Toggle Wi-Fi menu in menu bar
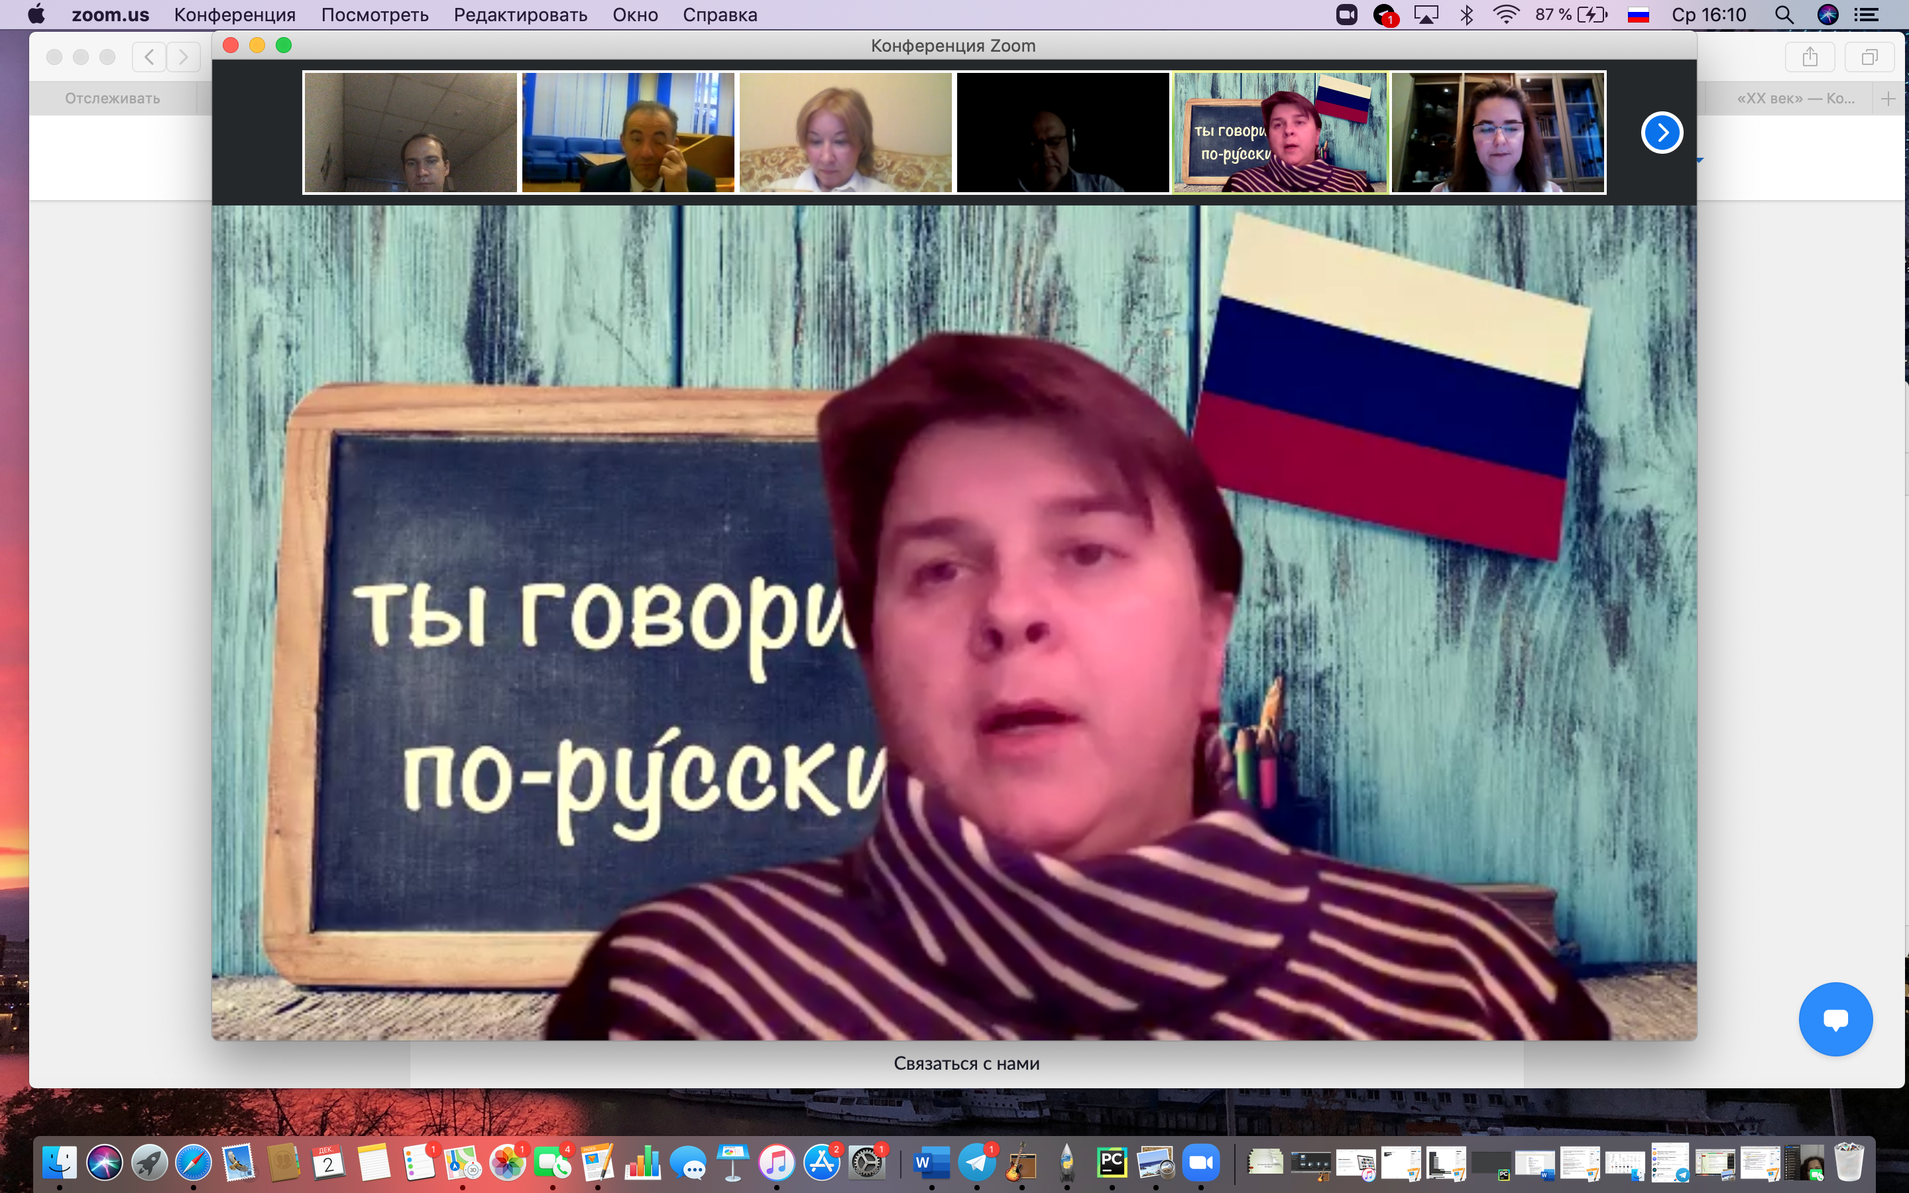This screenshot has height=1193, width=1909. [1506, 15]
